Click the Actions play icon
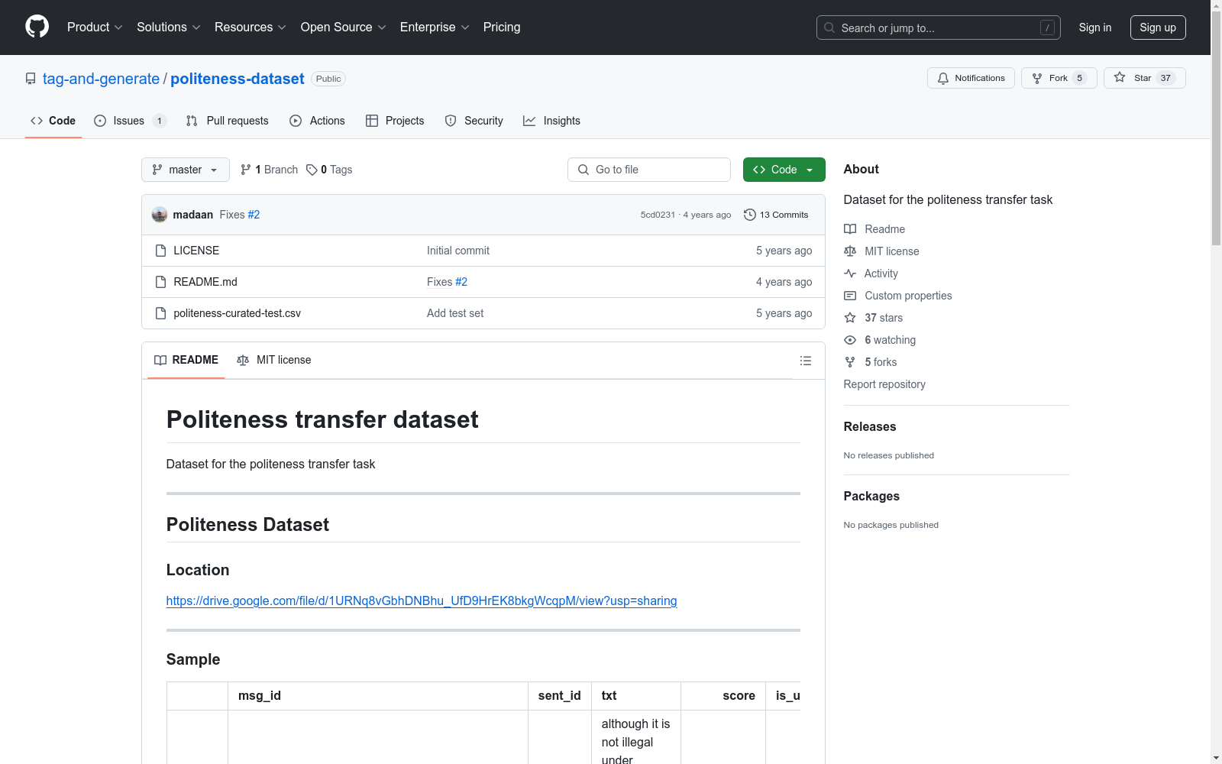Image resolution: width=1222 pixels, height=764 pixels. tap(296, 121)
